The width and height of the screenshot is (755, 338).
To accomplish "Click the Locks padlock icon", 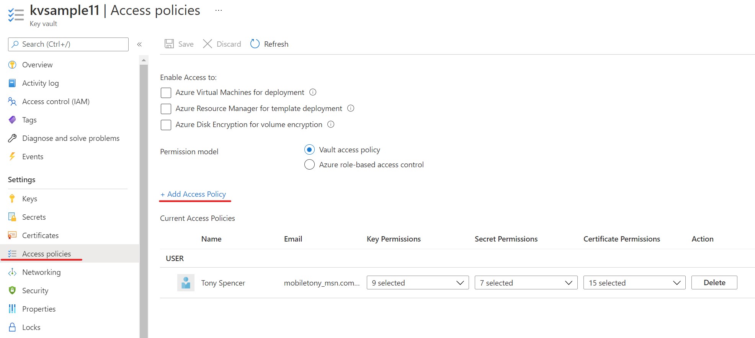I will (x=12, y=327).
